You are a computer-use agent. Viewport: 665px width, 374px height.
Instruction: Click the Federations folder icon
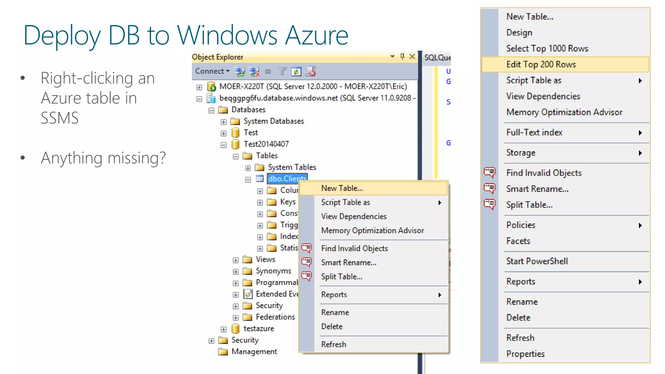(247, 317)
